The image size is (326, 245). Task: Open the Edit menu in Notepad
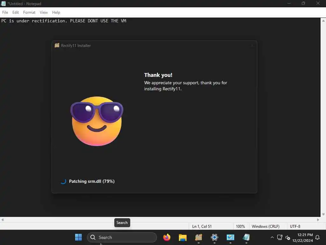pos(15,12)
